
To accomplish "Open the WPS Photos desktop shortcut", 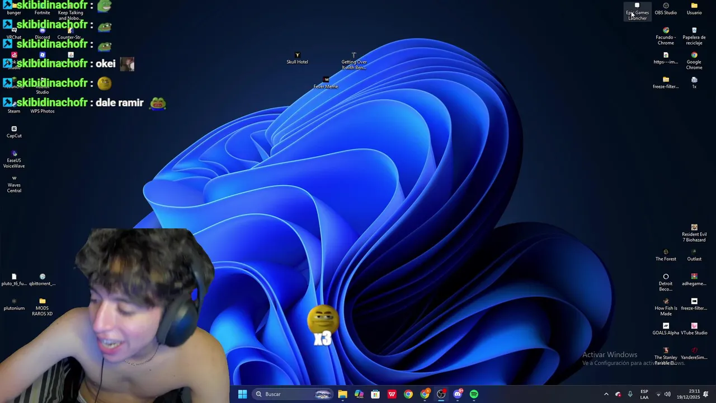I will 43,107.
